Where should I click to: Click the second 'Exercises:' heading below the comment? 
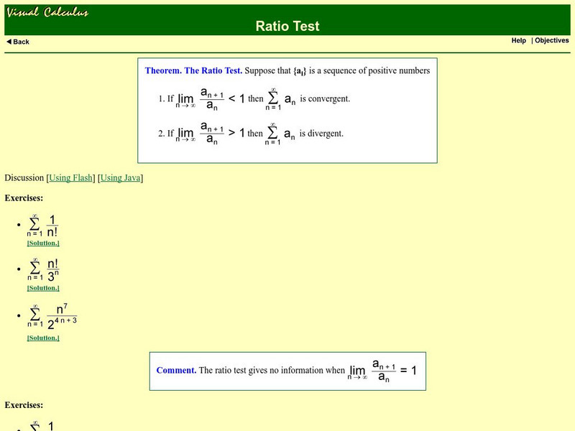click(24, 405)
